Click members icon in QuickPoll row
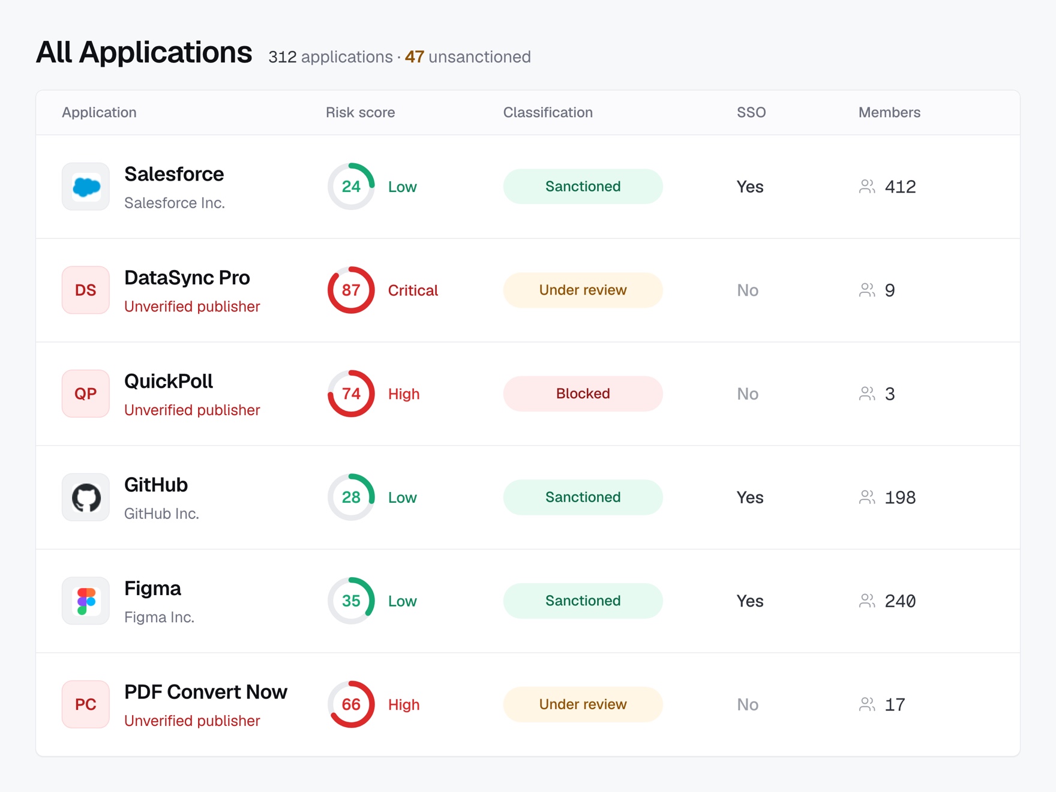This screenshot has width=1056, height=792. (867, 394)
